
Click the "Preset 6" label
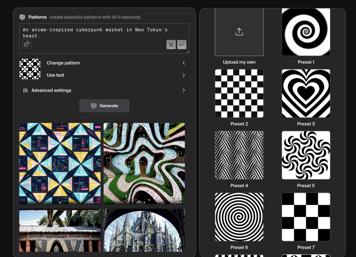pyautogui.click(x=239, y=247)
